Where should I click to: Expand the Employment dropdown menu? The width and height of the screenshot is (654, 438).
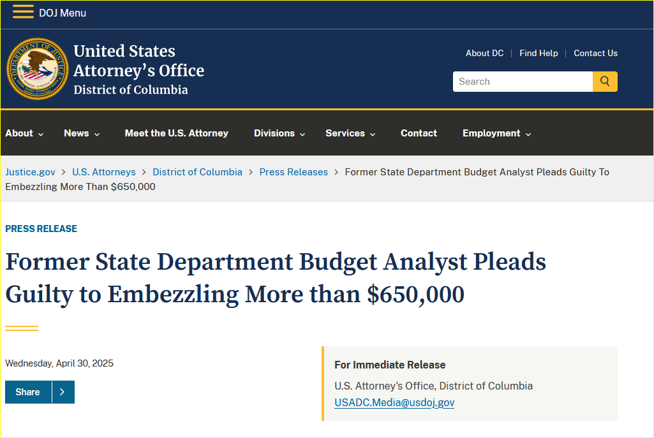[x=496, y=133]
